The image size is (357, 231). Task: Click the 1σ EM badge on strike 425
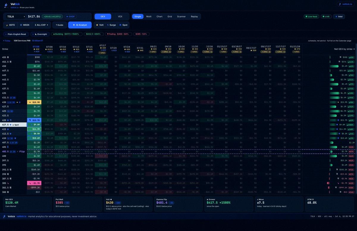pyautogui.click(x=10, y=111)
